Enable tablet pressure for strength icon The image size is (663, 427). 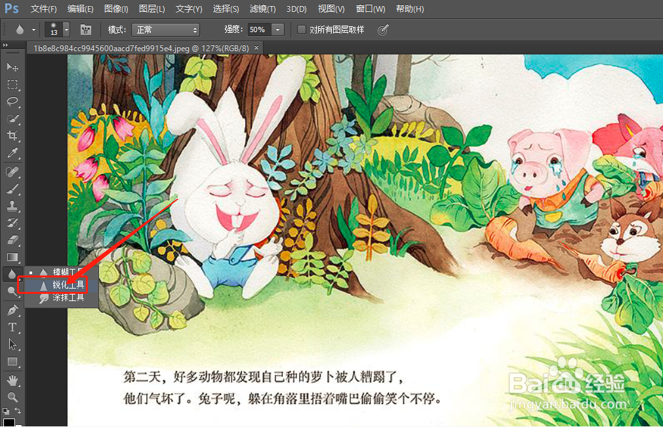(383, 30)
